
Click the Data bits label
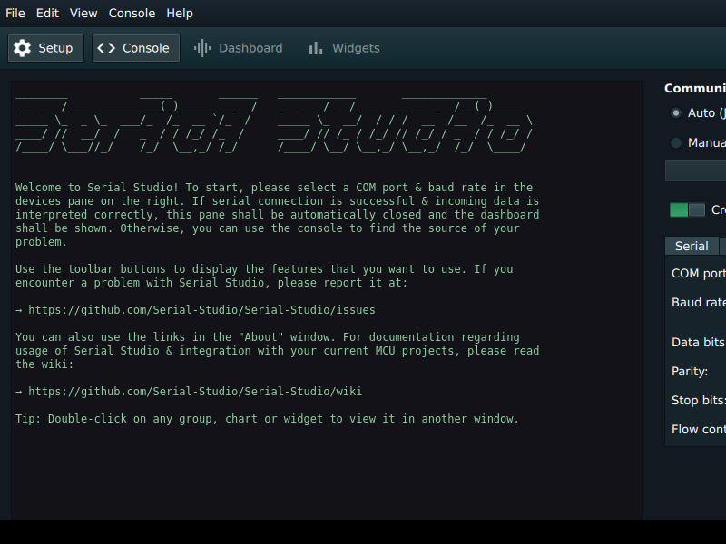(x=699, y=343)
